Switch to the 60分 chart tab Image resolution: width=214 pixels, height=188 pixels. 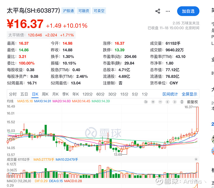101,94
